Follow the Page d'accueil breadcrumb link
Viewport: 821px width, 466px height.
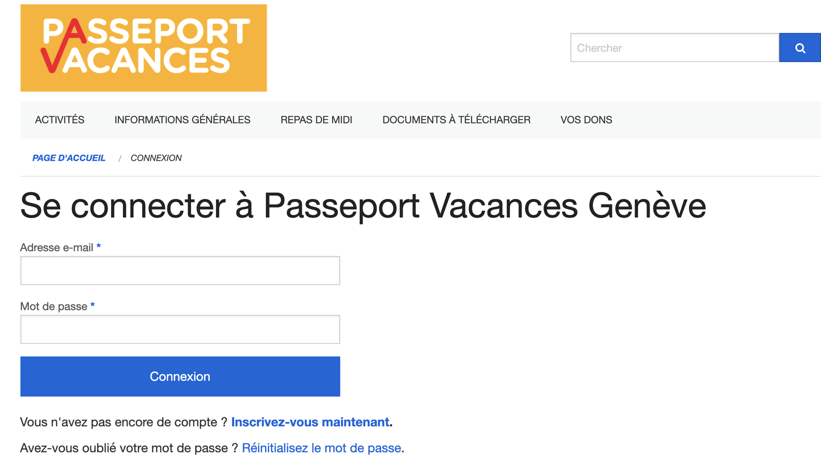click(69, 158)
